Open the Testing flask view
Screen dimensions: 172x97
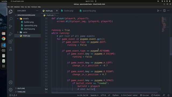coord(10,49)
